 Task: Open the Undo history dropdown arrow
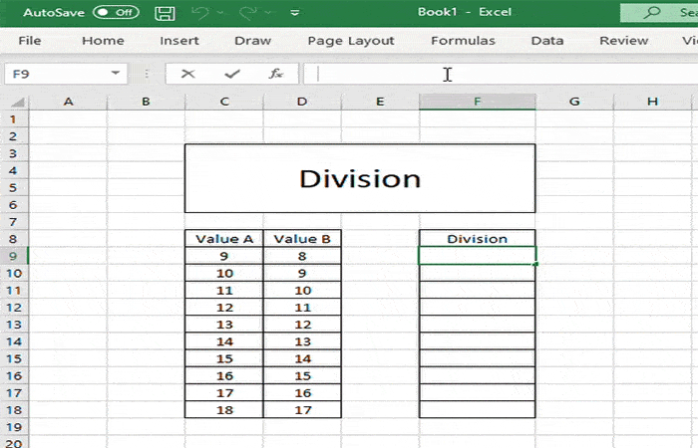pos(220,13)
